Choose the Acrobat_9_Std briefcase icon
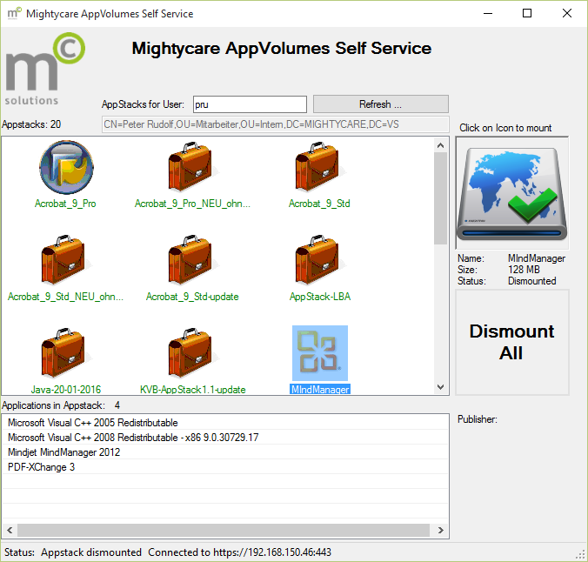The width and height of the screenshot is (588, 562). point(319,166)
